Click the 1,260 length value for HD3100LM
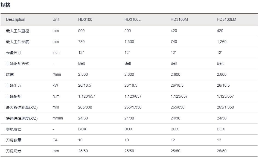 [x=222, y=42]
